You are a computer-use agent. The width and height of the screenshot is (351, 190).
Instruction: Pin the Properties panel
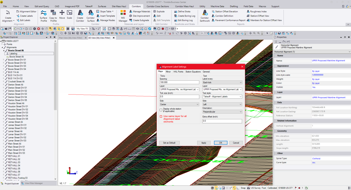[345, 37]
